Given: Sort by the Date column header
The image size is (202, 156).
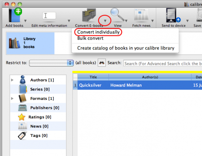Looking at the screenshot, I should 197,77.
